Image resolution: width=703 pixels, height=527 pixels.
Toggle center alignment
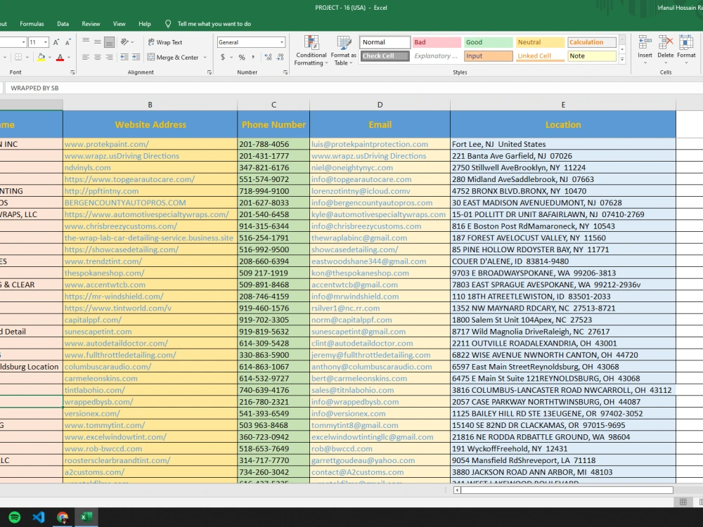tap(98, 58)
